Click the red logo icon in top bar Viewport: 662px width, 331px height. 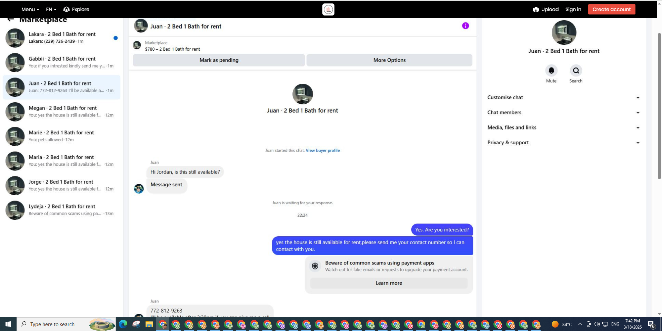point(328,9)
